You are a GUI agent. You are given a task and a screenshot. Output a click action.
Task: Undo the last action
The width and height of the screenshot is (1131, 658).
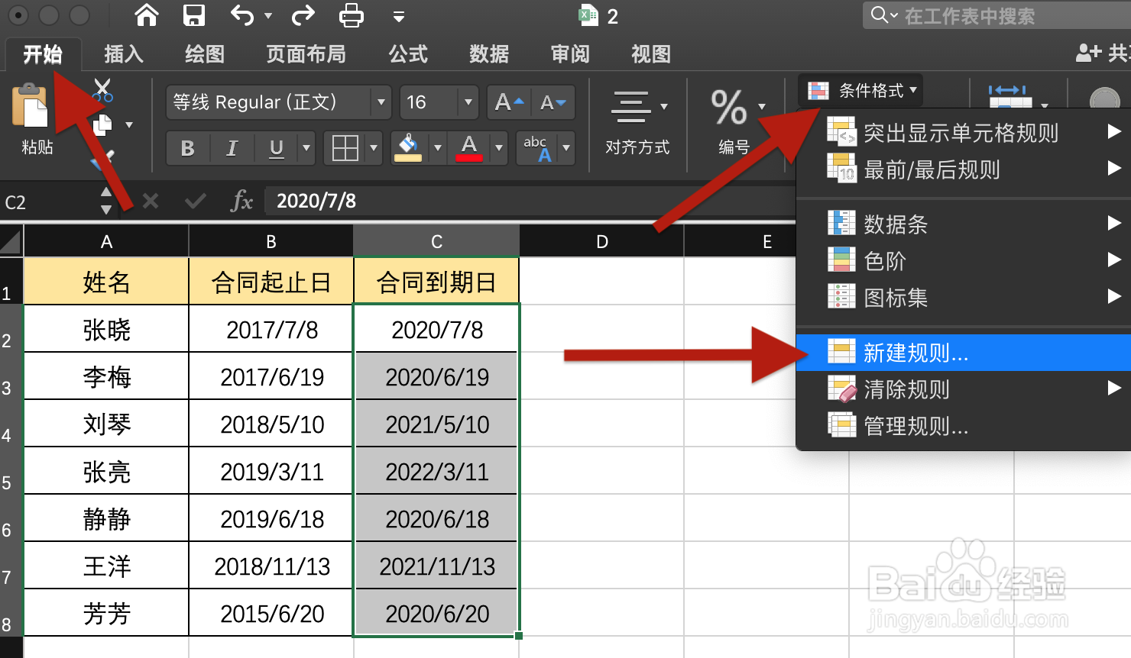coord(242,15)
